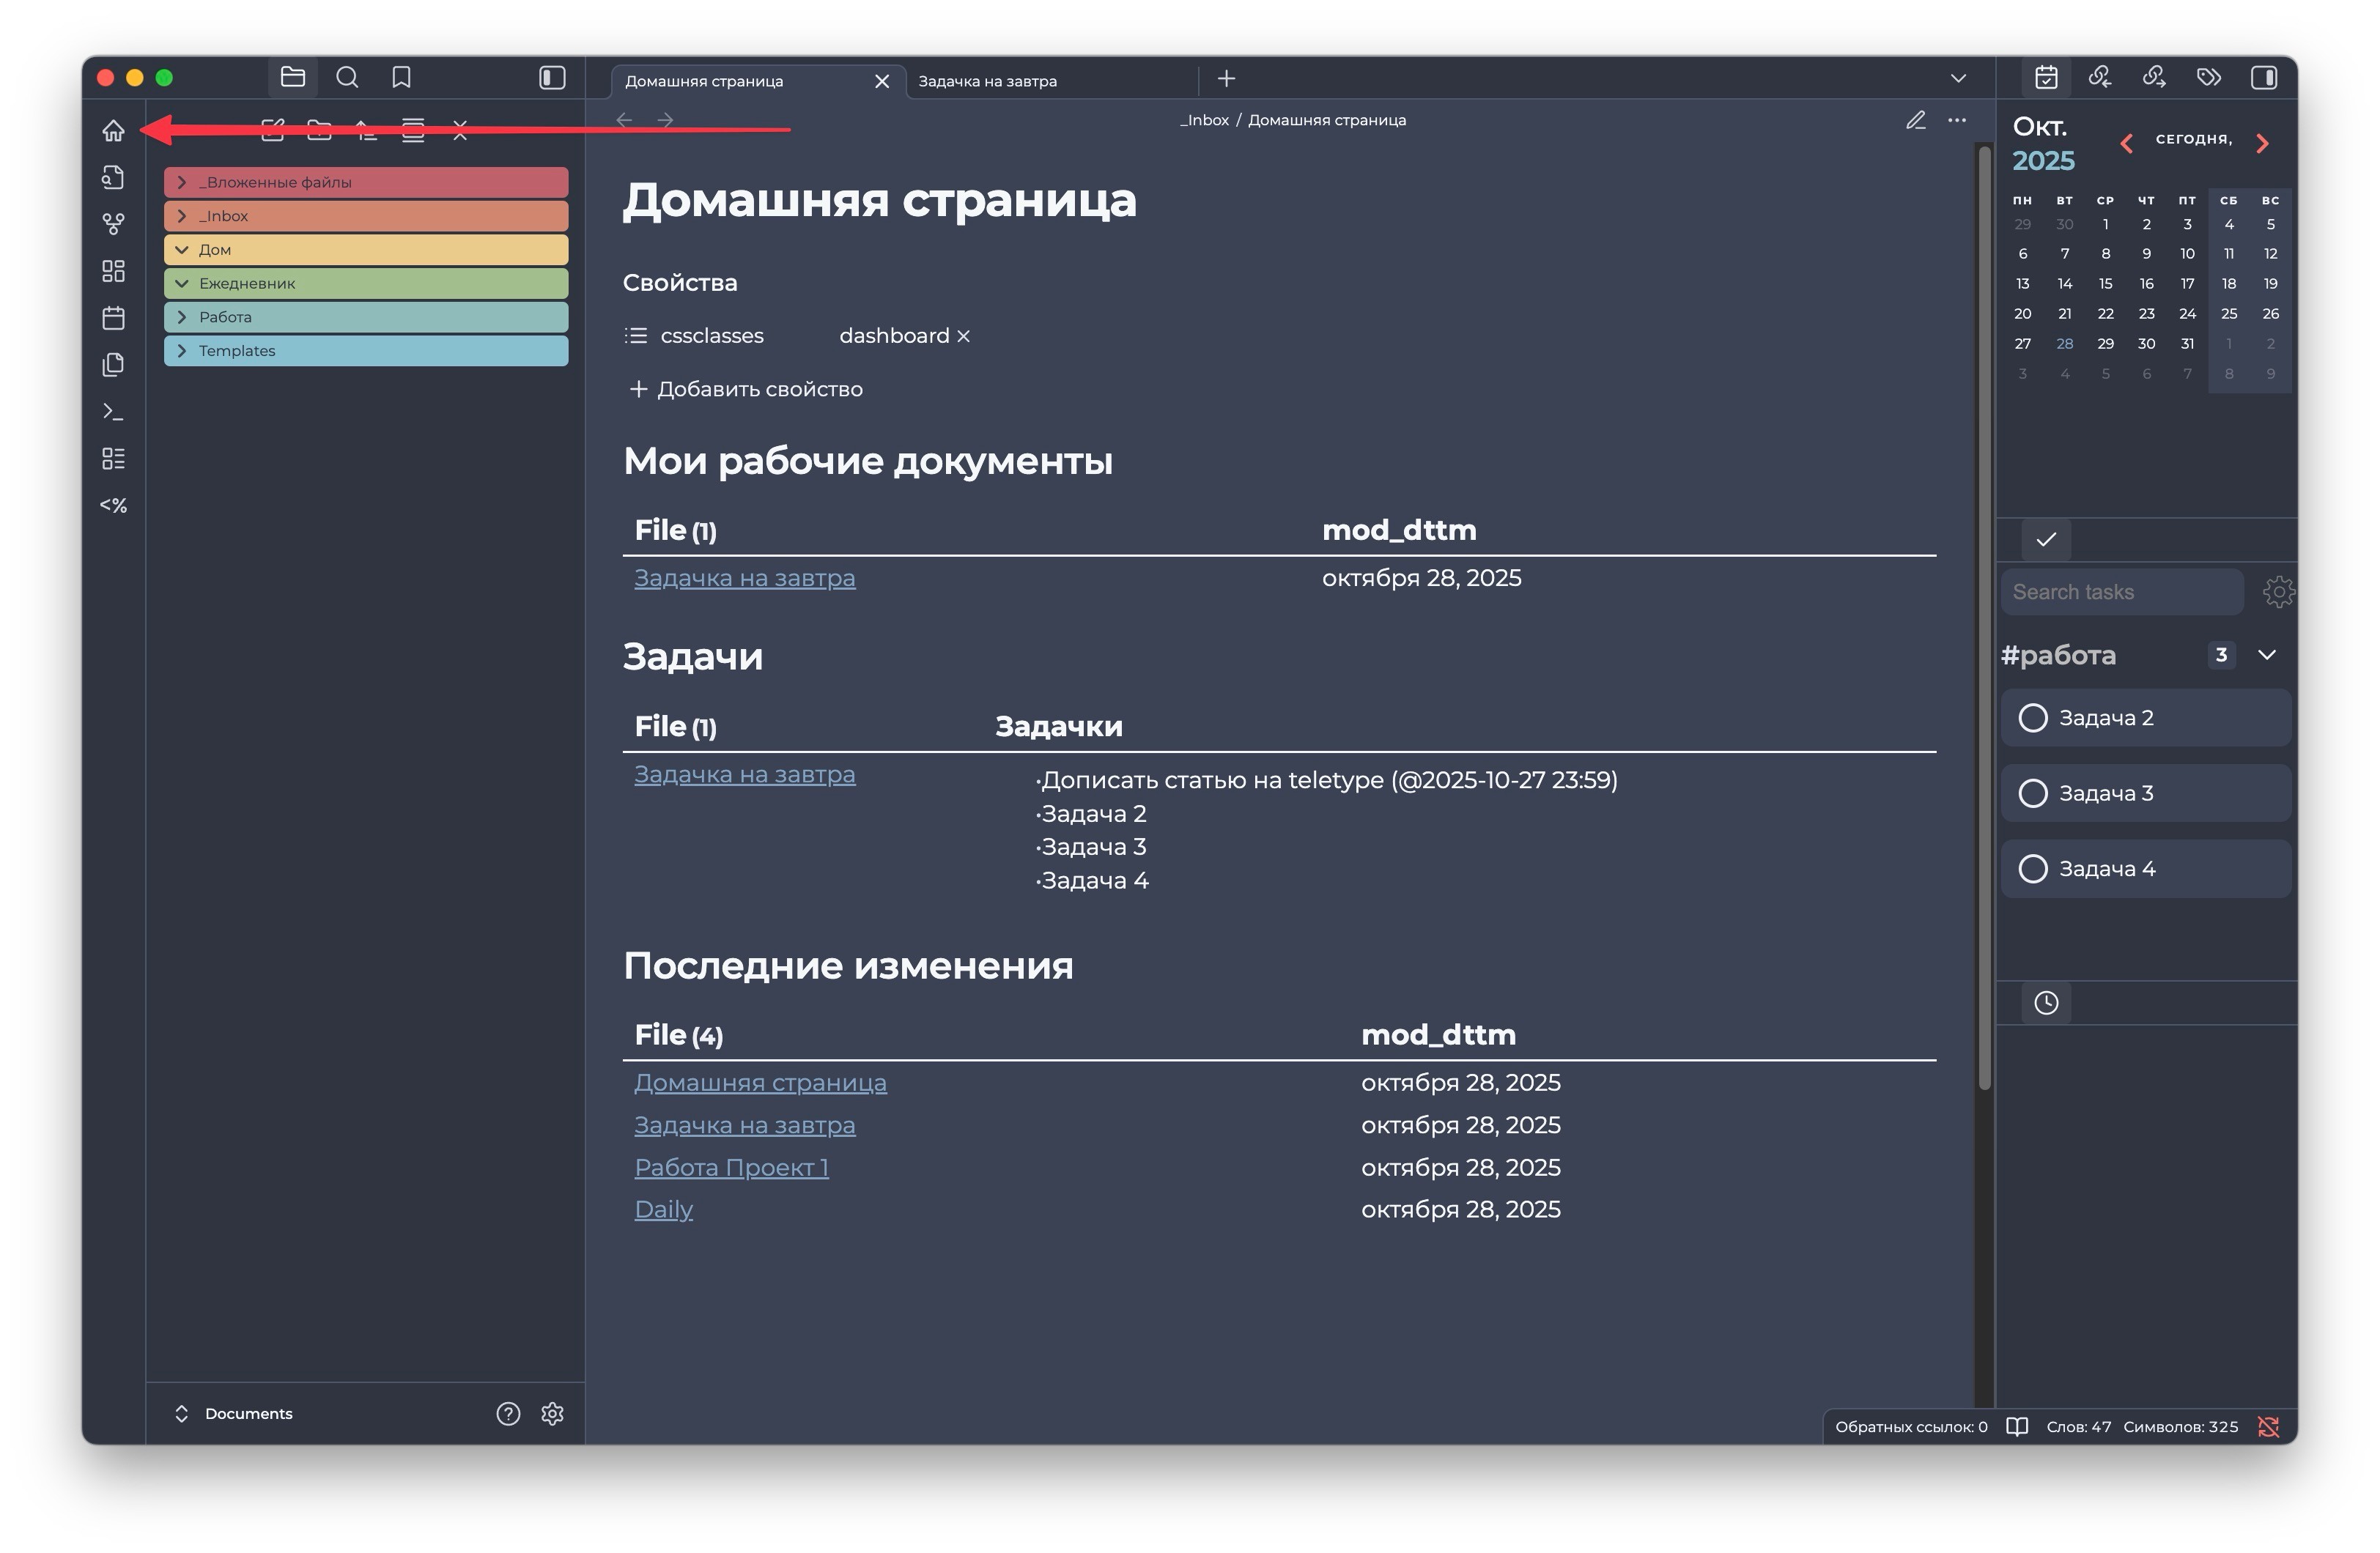
Task: Open a new tab with the plus button
Action: click(1226, 78)
